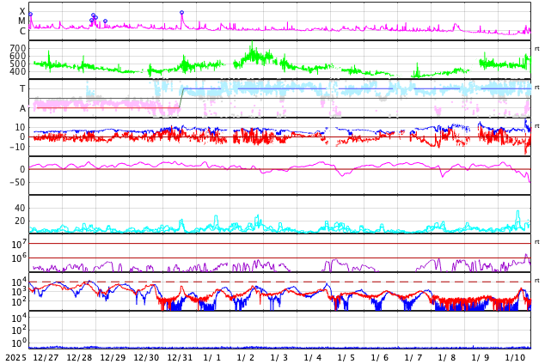The height and width of the screenshot is (364, 545).
Task: Select the 12/31 date on time axis
Action: click(180, 357)
